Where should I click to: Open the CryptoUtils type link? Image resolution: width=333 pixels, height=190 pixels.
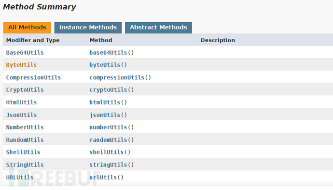25,90
